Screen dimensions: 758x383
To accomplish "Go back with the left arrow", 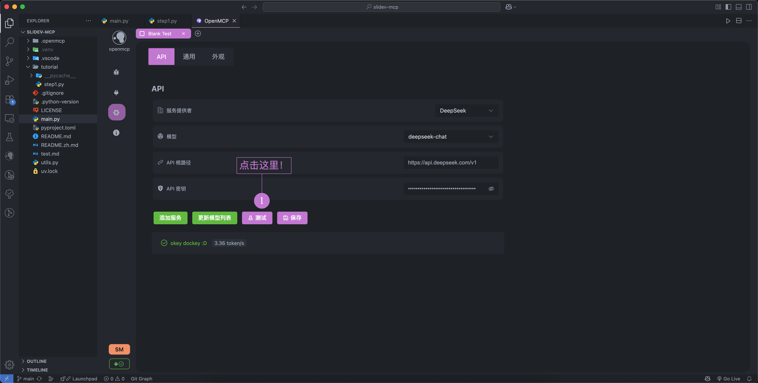I will pyautogui.click(x=244, y=7).
